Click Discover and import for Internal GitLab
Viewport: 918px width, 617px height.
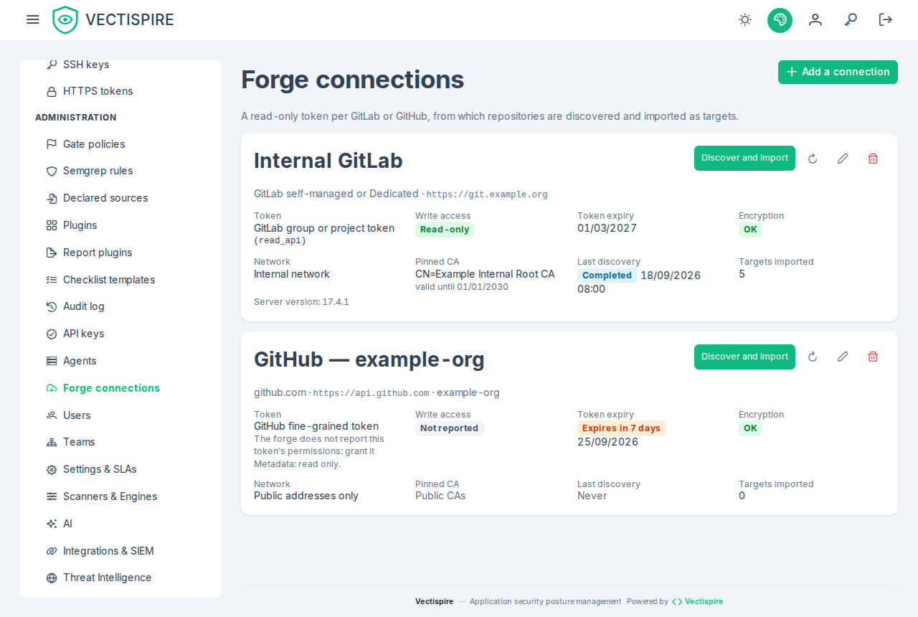[x=744, y=158]
